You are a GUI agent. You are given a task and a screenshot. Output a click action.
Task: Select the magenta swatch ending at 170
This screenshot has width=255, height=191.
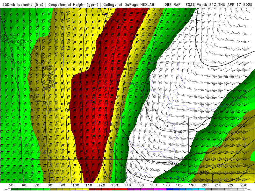point(163,189)
